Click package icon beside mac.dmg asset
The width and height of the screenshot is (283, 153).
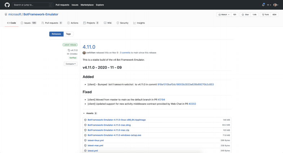click(85, 125)
